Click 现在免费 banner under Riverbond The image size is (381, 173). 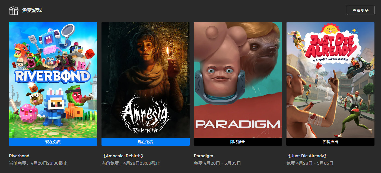pos(53,142)
